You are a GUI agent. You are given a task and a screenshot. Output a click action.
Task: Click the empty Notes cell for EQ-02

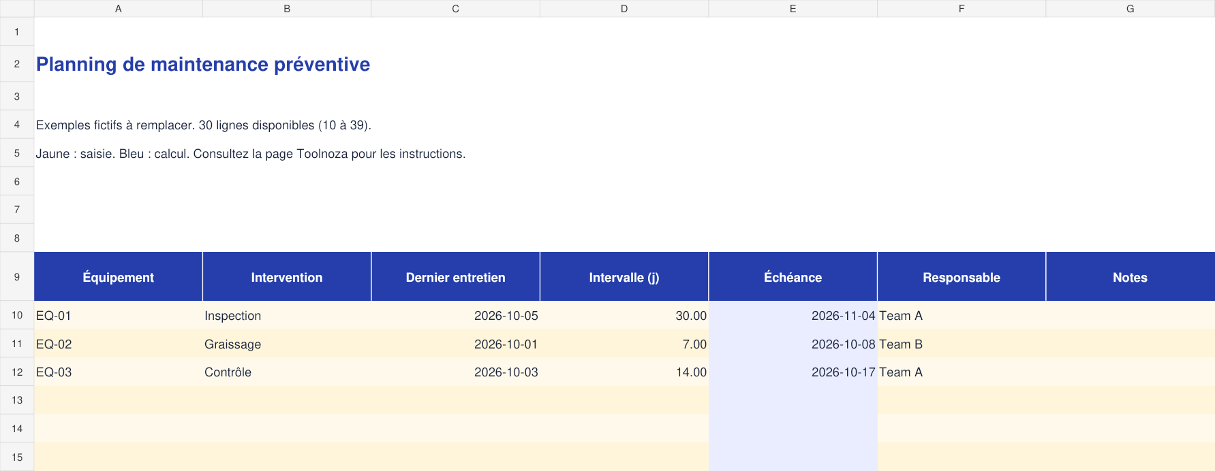point(1130,344)
